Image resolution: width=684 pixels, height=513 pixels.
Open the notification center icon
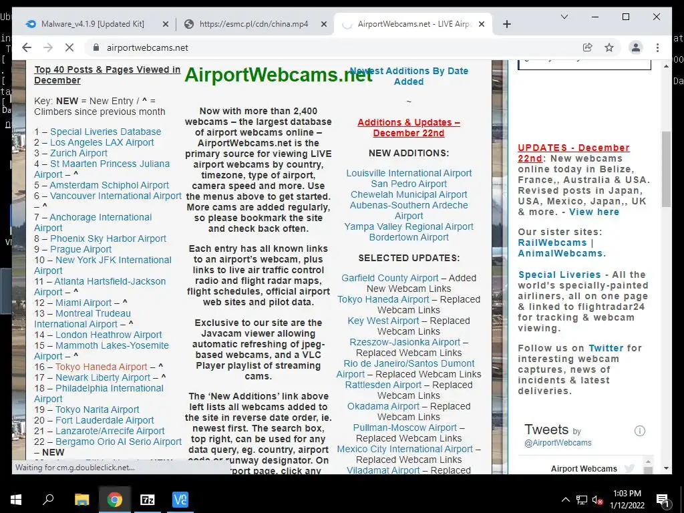coord(663,500)
